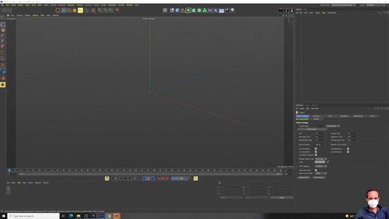Select the Scale tool
The height and width of the screenshot is (219, 389).
click(74, 10)
